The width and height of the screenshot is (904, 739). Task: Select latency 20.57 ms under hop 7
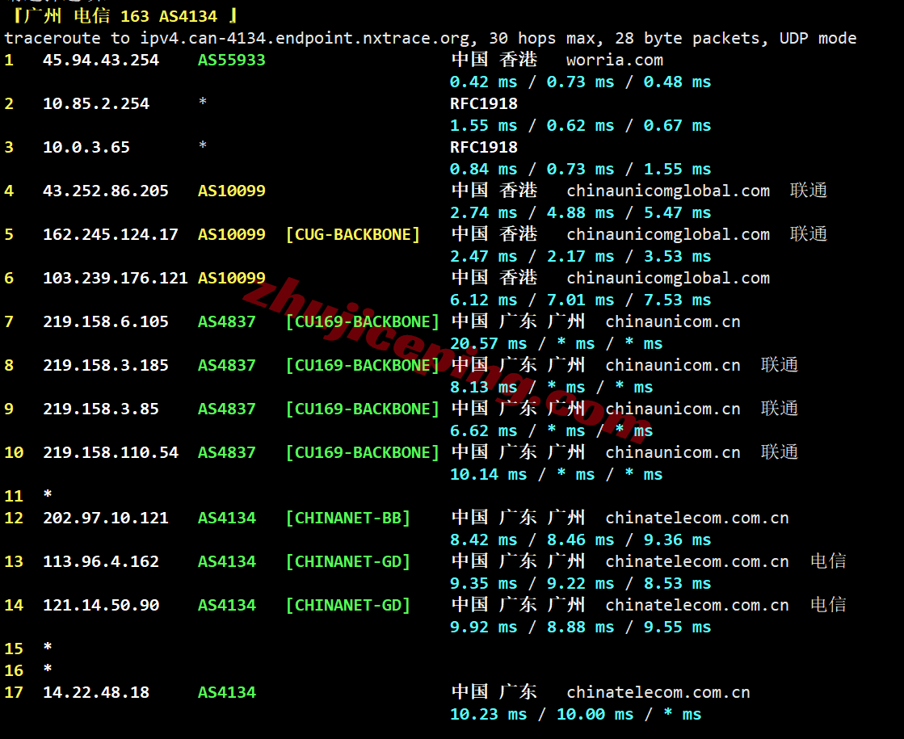tap(488, 344)
